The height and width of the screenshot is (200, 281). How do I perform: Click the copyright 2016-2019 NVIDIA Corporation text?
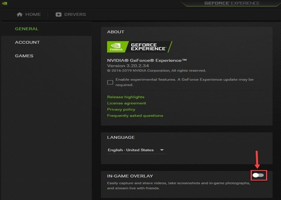click(x=157, y=70)
